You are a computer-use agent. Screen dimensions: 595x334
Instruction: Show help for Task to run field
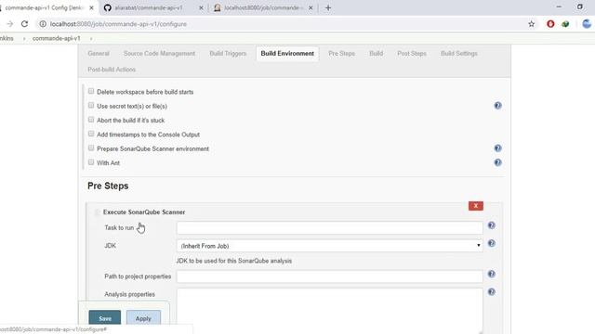click(492, 225)
